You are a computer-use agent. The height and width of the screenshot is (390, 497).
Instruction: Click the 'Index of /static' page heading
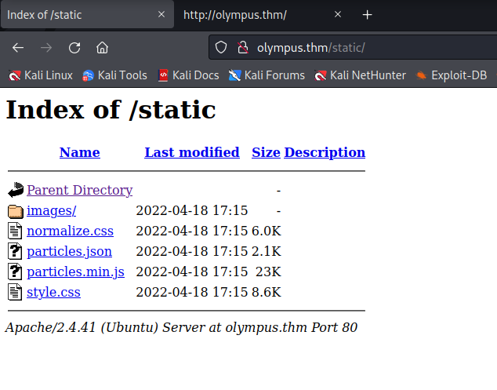[x=111, y=110]
